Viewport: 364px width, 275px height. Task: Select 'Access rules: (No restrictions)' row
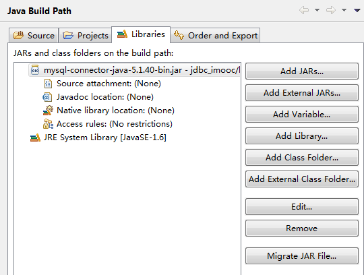[108, 124]
